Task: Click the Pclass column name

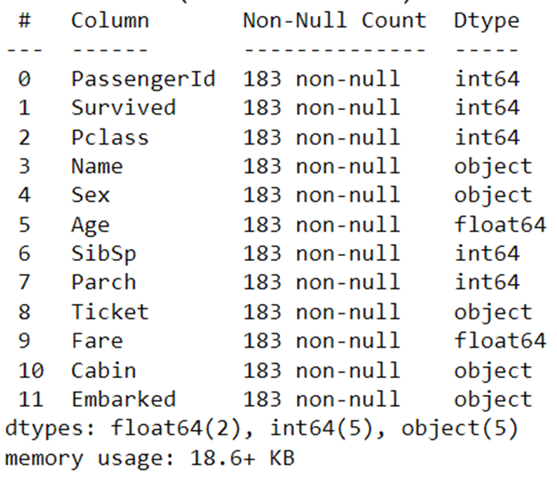Action: (x=109, y=137)
